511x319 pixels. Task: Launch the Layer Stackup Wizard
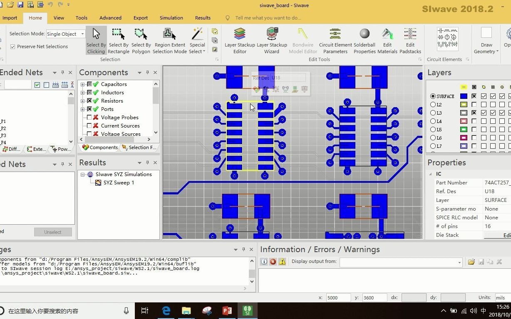click(x=272, y=41)
